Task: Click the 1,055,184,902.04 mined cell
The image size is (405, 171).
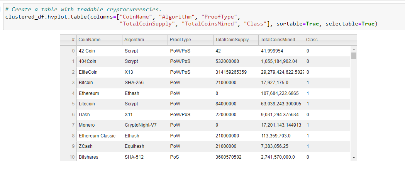Action: (x=281, y=61)
